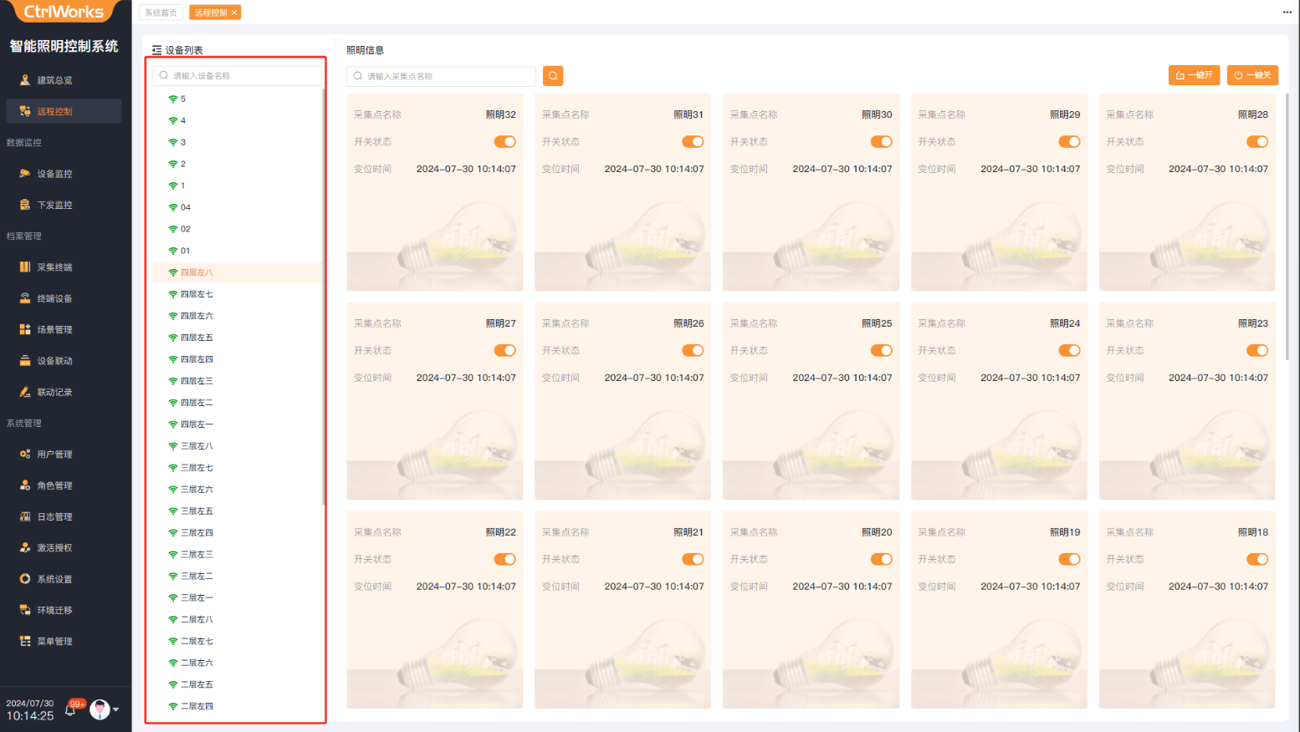Toggle off the switch for 照明32
The width and height of the screenshot is (1300, 732).
tap(504, 142)
